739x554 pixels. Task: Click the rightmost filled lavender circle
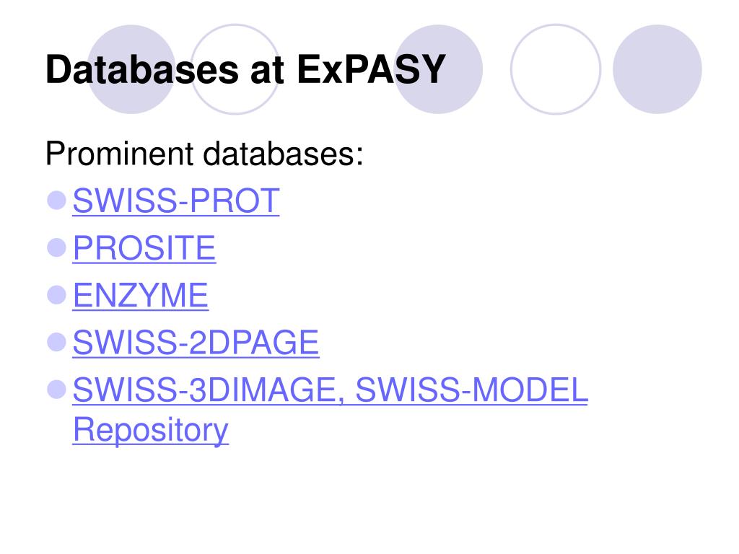click(657, 69)
